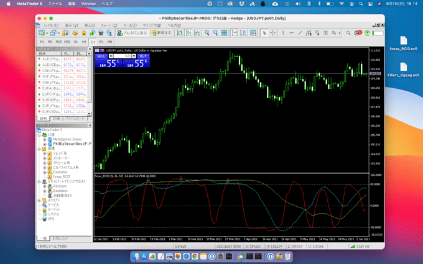This screenshot has height=264, width=423.
Task: Expand トレンド系 indicators node
Action: click(x=45, y=153)
